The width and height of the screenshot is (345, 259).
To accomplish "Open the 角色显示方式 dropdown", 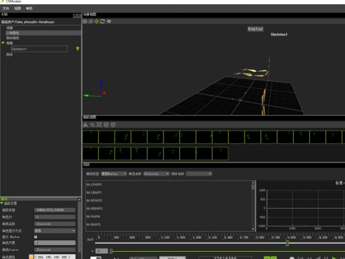I will click(54, 231).
